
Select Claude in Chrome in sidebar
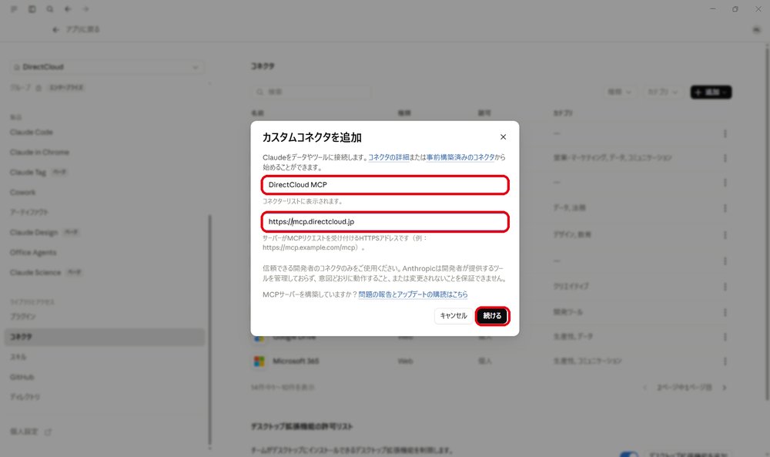coord(39,153)
